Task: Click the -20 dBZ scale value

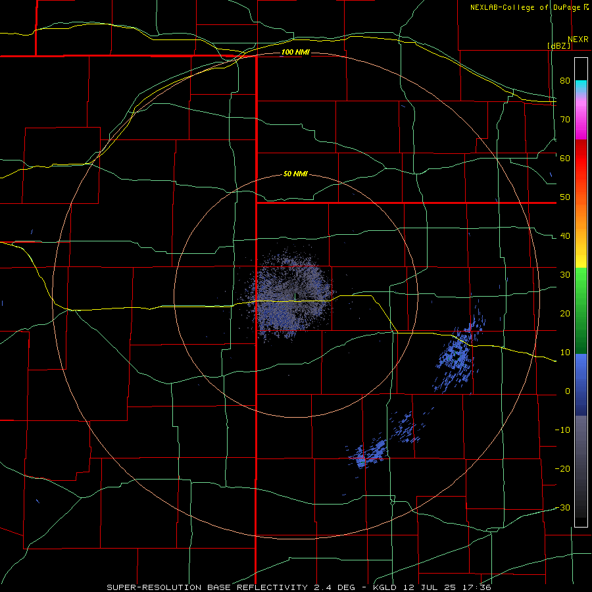Action: pos(562,469)
